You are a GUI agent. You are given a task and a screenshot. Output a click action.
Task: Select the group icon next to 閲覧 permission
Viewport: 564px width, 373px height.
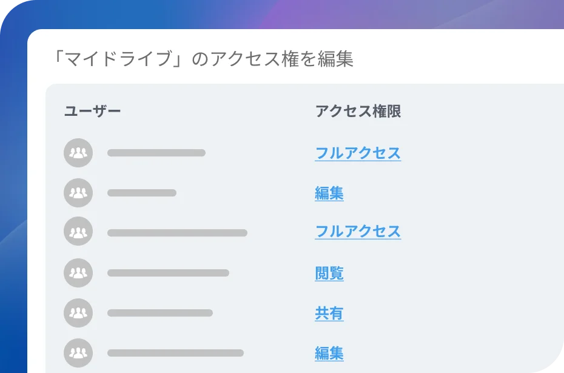[78, 273]
